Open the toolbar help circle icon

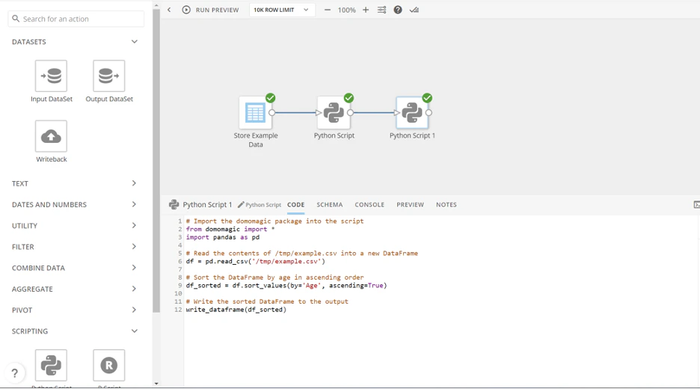(x=398, y=10)
